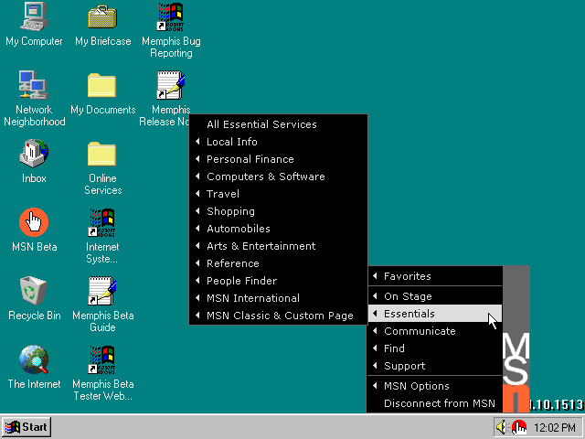Click the volume speaker tray icon
This screenshot has width=585, height=439.
501,427
